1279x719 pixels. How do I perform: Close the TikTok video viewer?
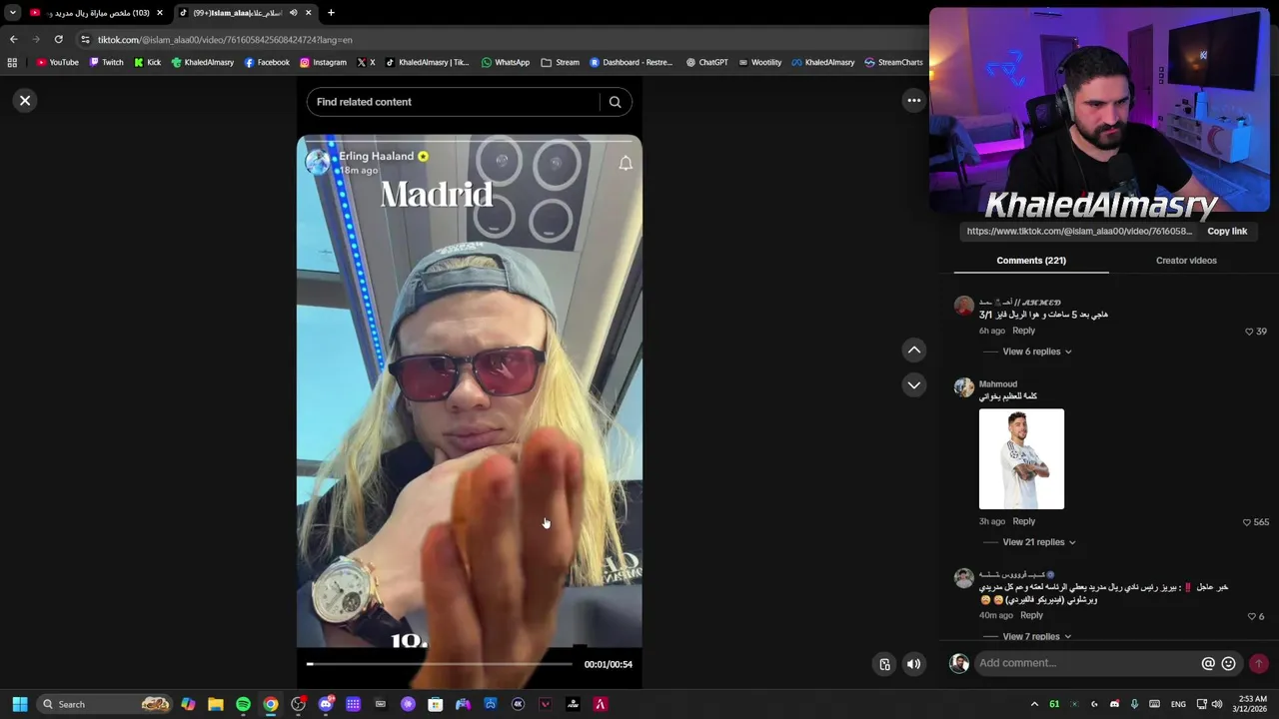25,101
